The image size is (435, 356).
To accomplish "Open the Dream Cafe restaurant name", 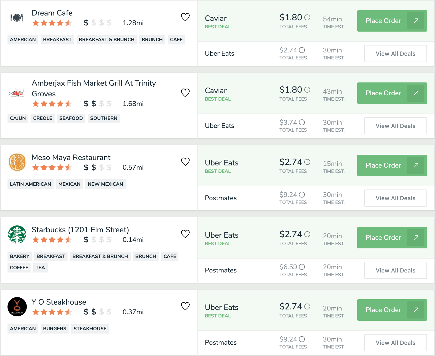I will (52, 13).
